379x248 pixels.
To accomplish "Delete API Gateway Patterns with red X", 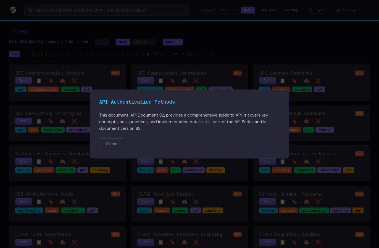I will click(x=318, y=81).
